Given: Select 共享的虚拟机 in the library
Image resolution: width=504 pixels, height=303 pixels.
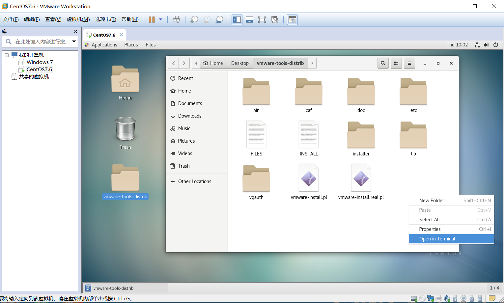Looking at the screenshot, I should [x=34, y=76].
